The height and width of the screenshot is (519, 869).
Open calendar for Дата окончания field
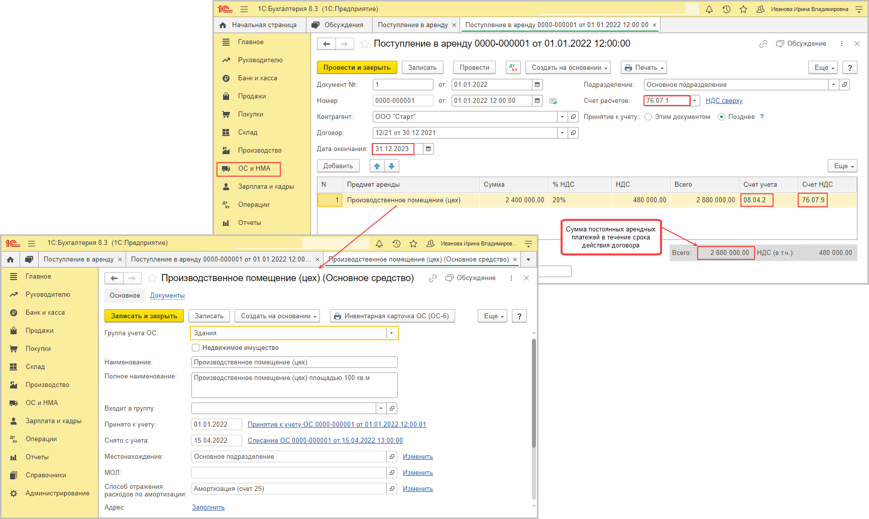(428, 149)
